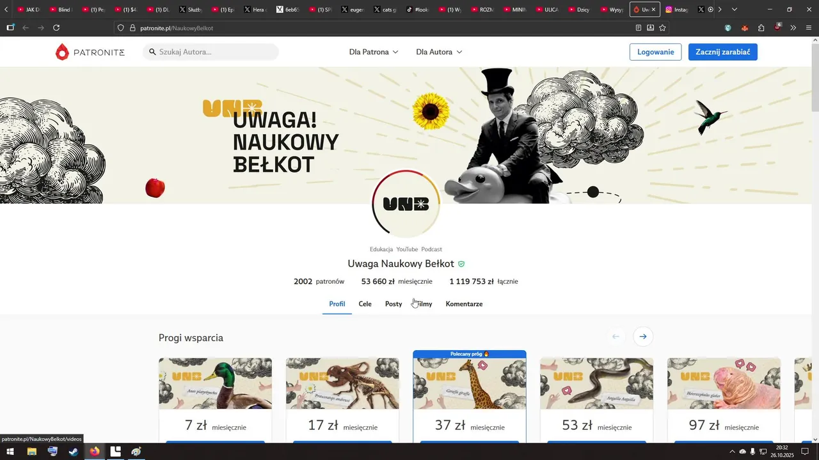Click the YouTube category tag
This screenshot has height=460, width=819.
(x=407, y=249)
